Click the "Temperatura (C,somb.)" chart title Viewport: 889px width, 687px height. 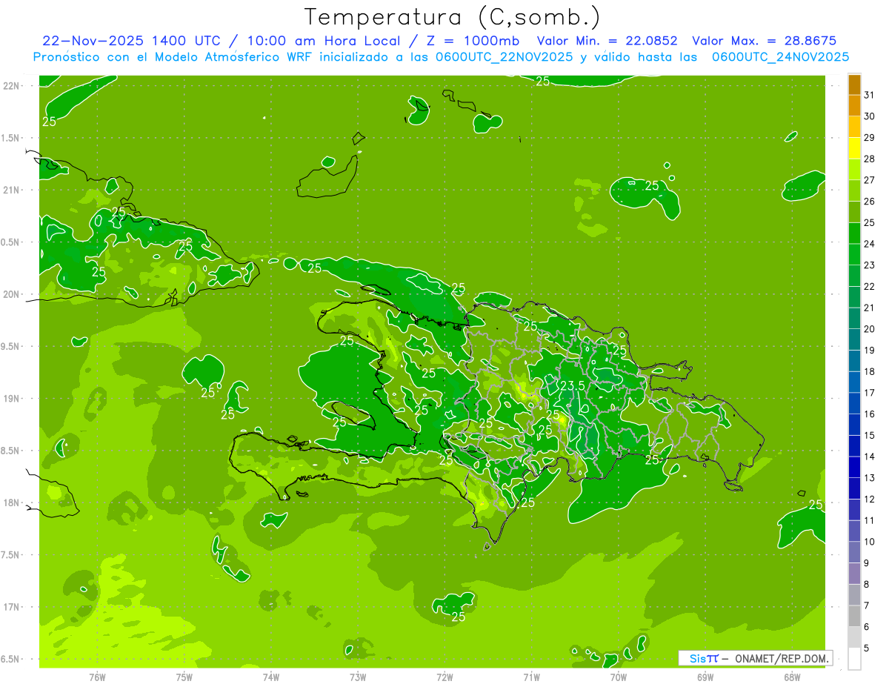(x=453, y=17)
